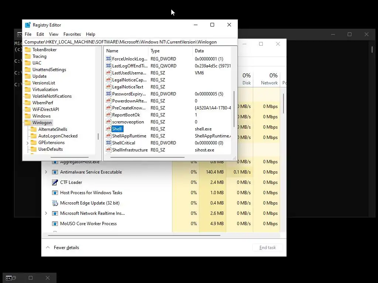The width and height of the screenshot is (378, 283).
Task: Click the values pane horizontal scrollbar
Action: [147, 157]
